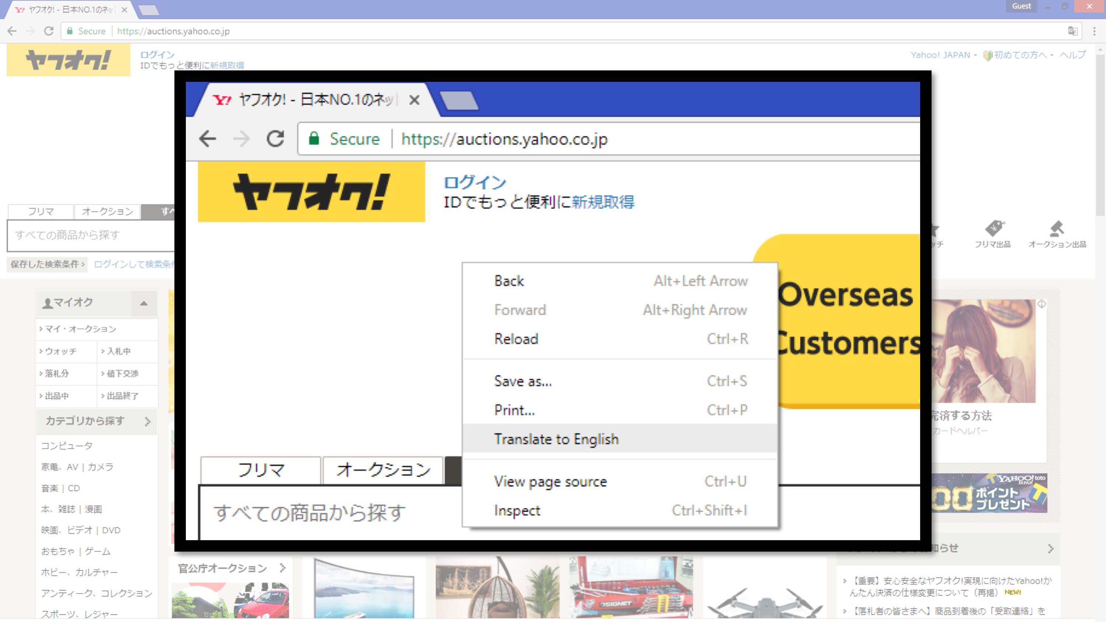The height and width of the screenshot is (622, 1106).
Task: Click the chevron on the お知らせ header
Action: pos(1050,548)
